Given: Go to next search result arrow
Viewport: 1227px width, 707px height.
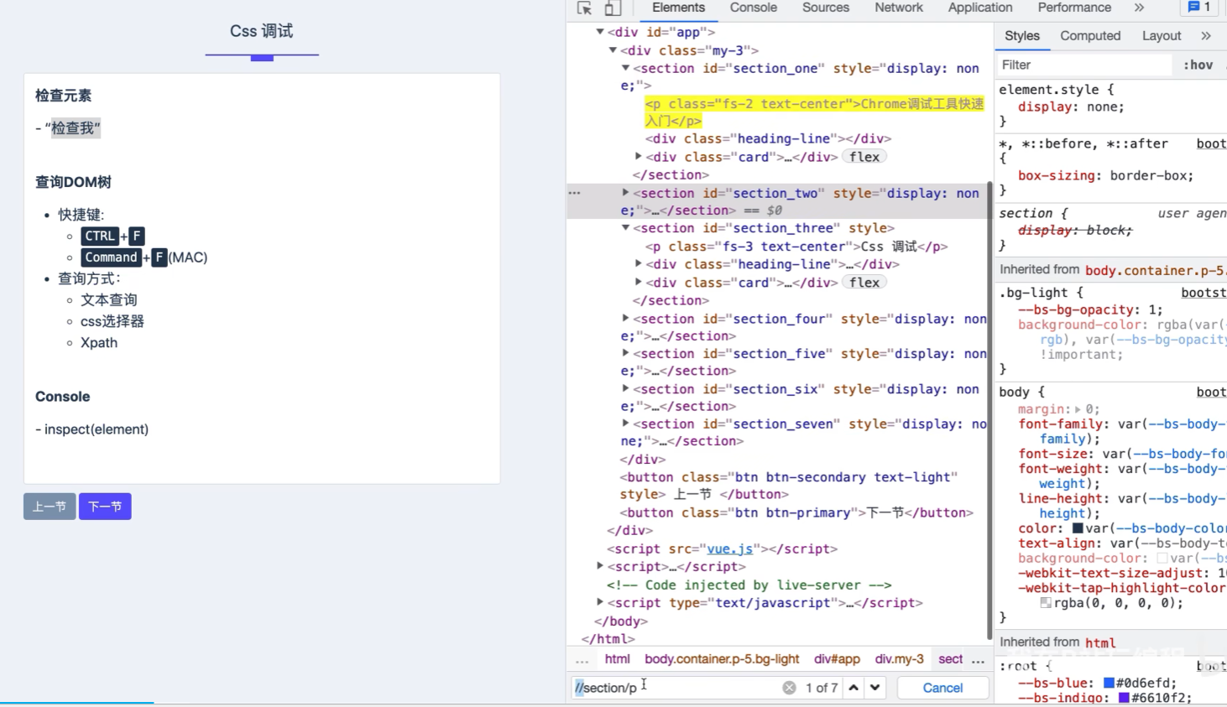Looking at the screenshot, I should click(x=875, y=688).
